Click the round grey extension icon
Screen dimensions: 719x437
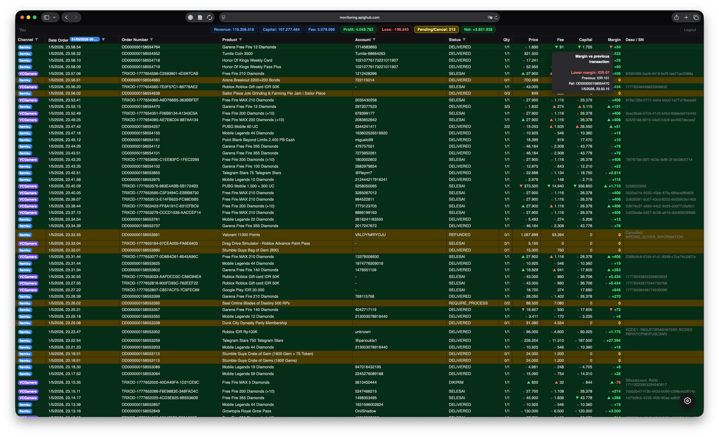point(191,18)
